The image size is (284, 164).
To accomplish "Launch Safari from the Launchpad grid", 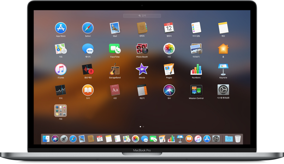I will tap(88, 28).
